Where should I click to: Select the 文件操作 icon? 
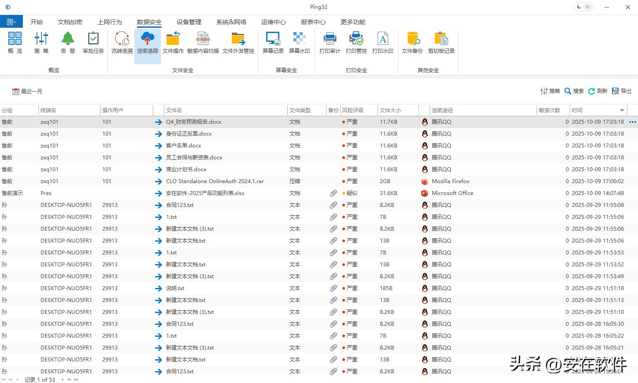pyautogui.click(x=173, y=43)
